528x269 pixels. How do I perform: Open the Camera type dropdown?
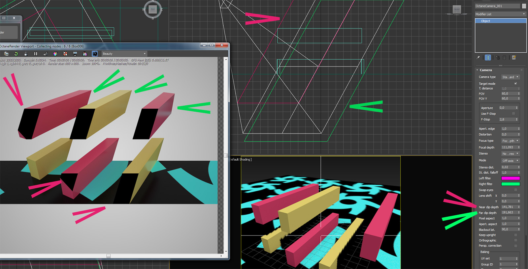point(511,77)
